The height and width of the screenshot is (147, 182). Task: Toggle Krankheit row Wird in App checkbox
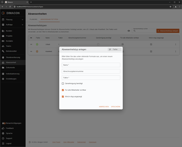pos(151,51)
